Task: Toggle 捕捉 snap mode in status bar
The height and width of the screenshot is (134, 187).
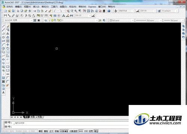Action: [40, 131]
